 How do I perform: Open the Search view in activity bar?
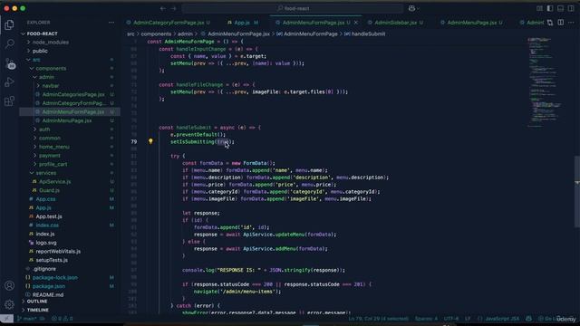coord(9,44)
